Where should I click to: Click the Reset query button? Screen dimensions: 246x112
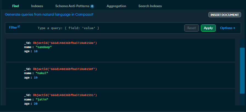click(x=191, y=28)
